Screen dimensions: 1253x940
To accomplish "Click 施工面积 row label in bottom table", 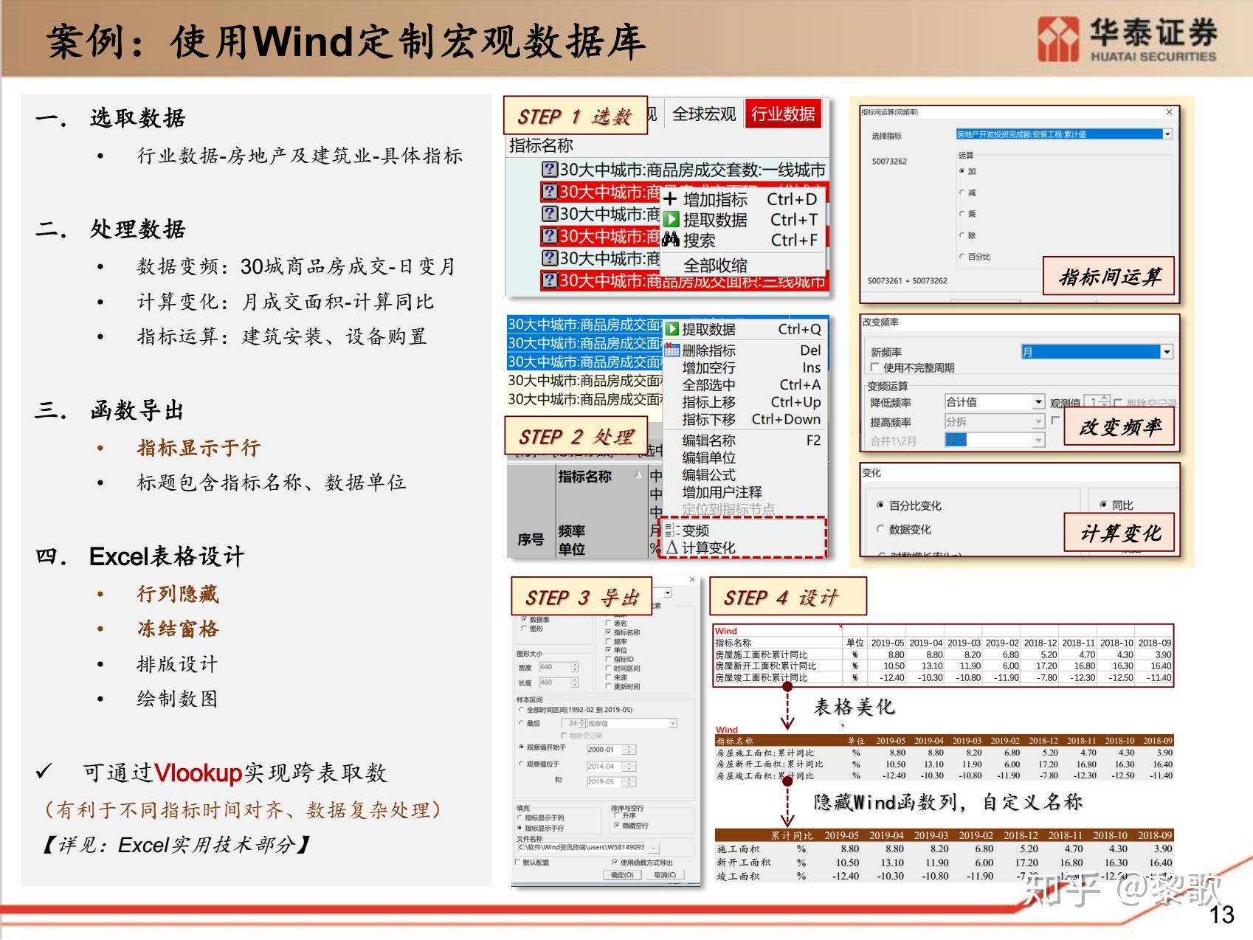I will click(x=738, y=849).
